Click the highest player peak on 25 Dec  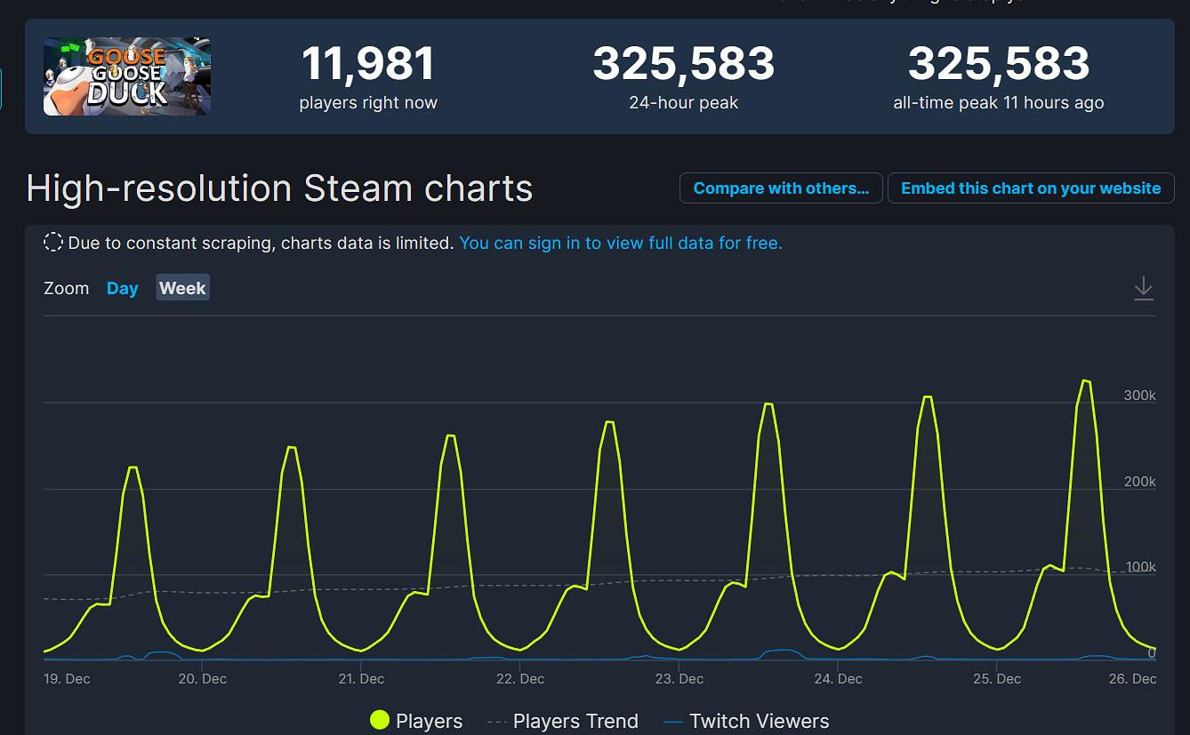[x=1085, y=380]
